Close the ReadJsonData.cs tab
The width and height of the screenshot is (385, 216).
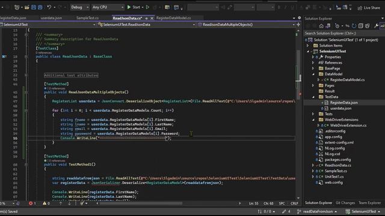[152, 18]
